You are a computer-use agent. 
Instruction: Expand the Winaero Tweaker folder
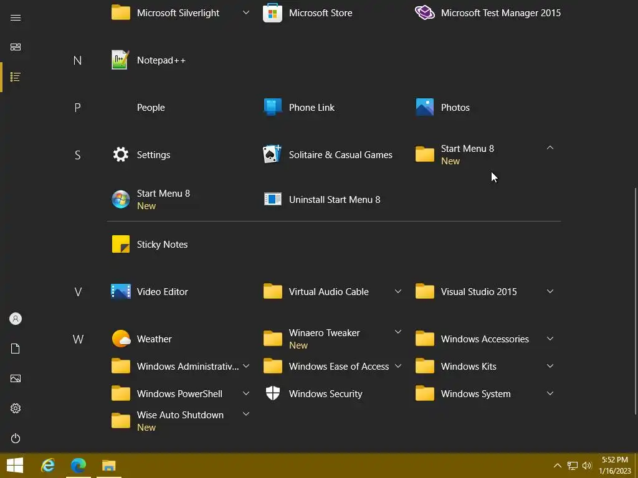point(398,332)
